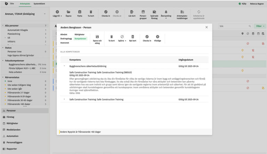Open Rapporter in the left sidebar

[x=12, y=149]
